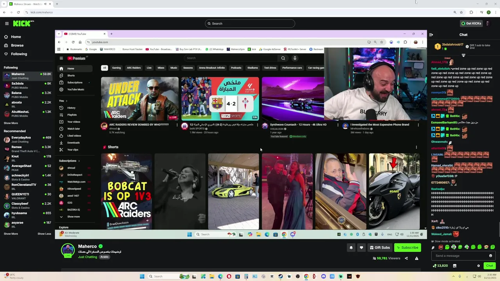The image size is (500, 281).
Task: Open Balana channel from Following
Action: (27, 95)
